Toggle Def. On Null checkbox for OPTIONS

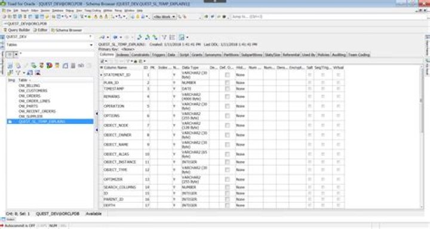pyautogui.click(x=227, y=116)
